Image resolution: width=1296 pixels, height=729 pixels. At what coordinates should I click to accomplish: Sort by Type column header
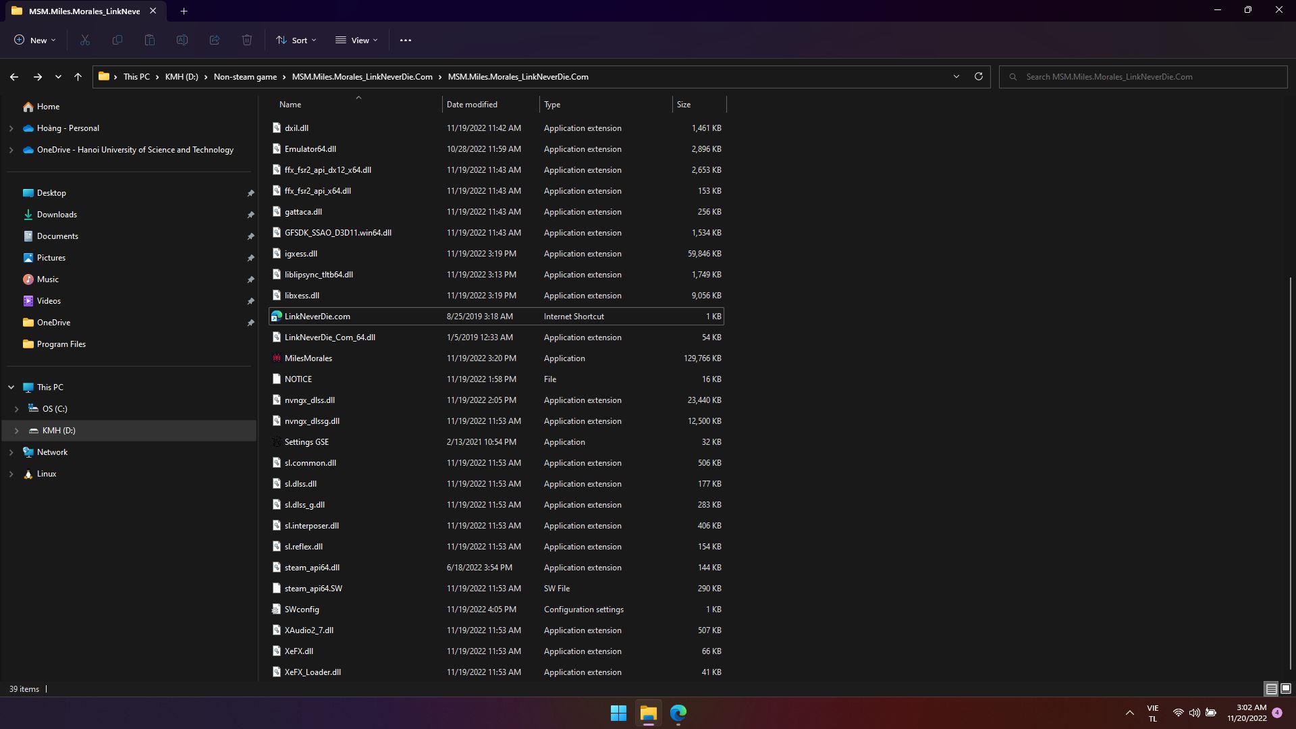coord(606,105)
